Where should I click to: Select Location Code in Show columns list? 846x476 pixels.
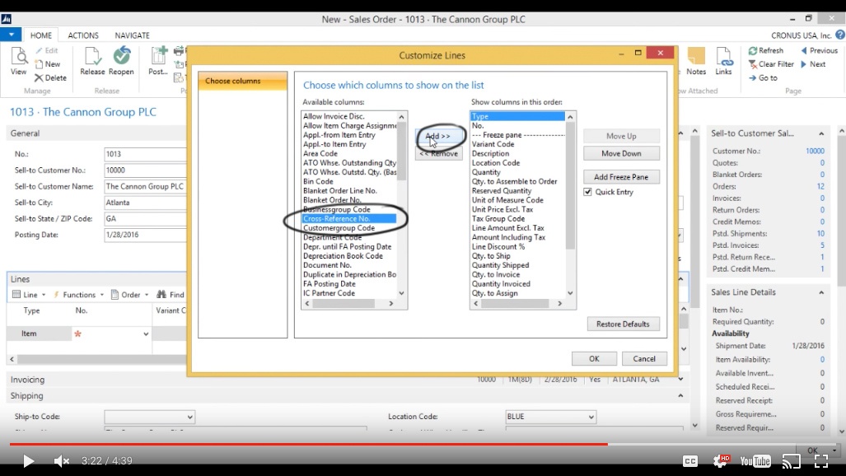496,163
